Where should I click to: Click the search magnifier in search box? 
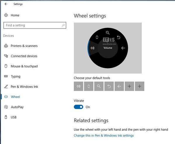pos(63,25)
